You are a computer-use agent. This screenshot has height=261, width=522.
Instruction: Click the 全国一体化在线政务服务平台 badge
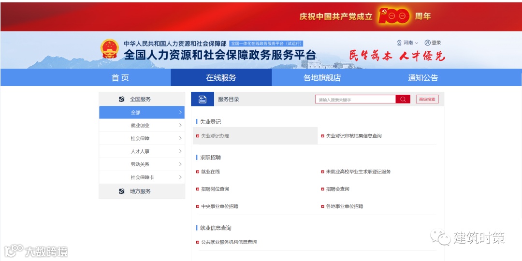[266, 43]
